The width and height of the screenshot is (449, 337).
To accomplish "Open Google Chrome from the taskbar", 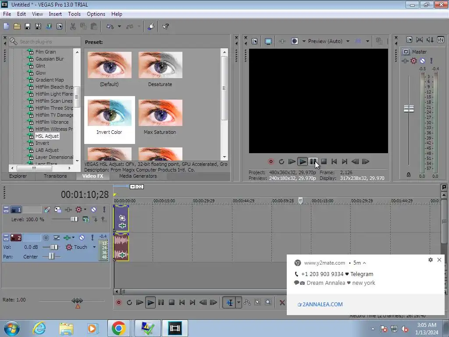I will click(x=118, y=328).
